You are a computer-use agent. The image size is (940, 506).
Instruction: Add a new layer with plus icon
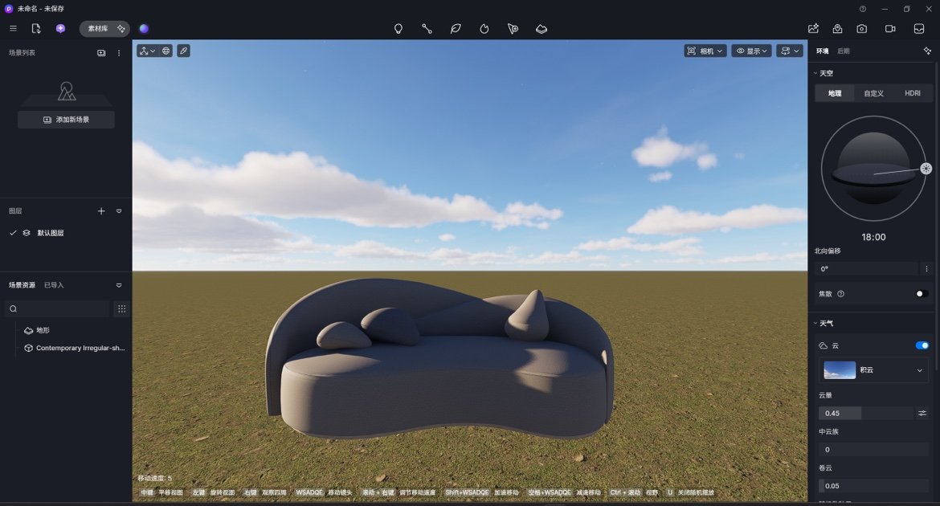[x=101, y=211]
